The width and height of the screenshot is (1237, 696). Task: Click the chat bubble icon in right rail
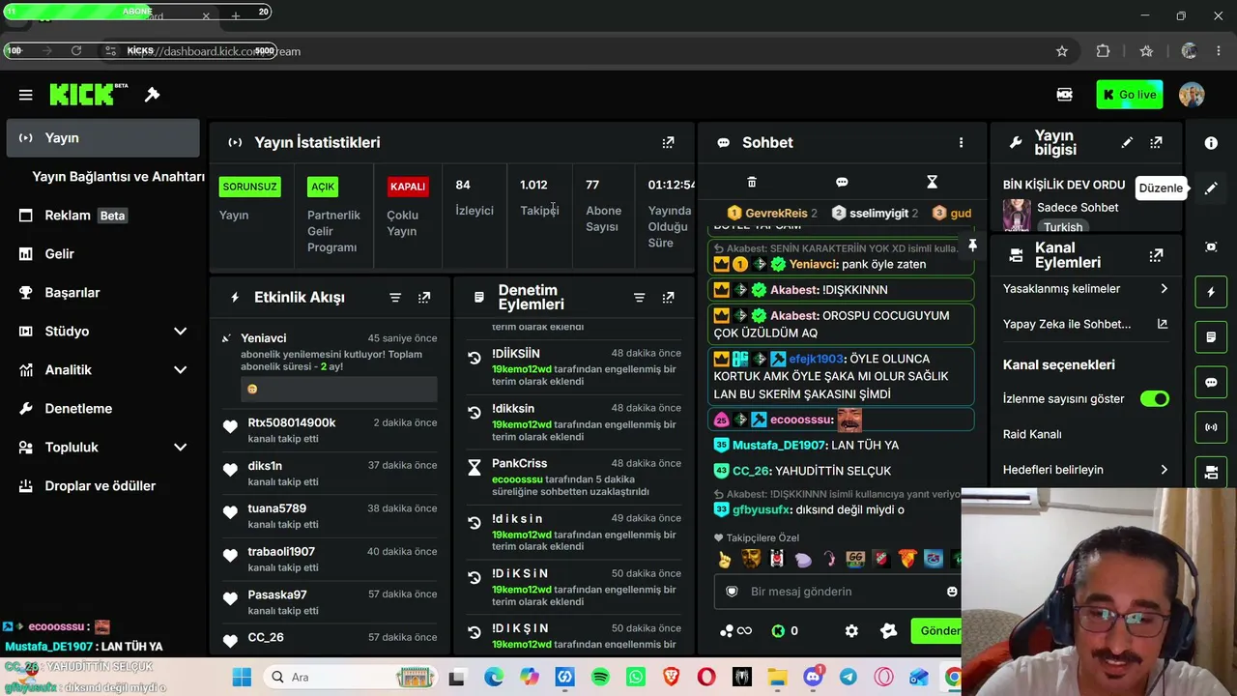point(1211,382)
